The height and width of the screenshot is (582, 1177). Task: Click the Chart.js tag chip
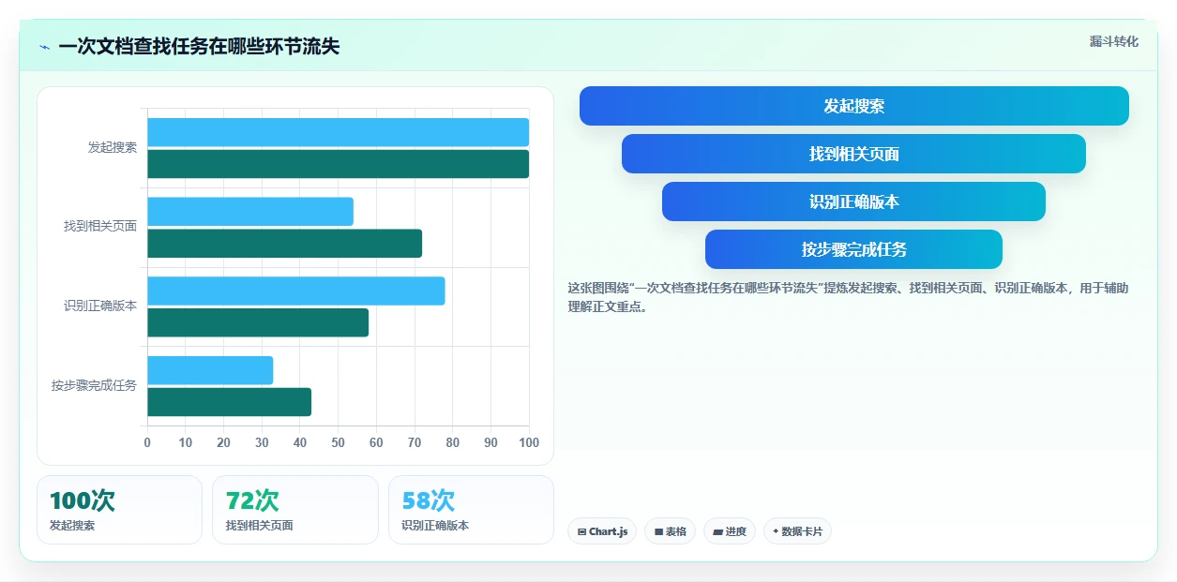[x=602, y=531]
